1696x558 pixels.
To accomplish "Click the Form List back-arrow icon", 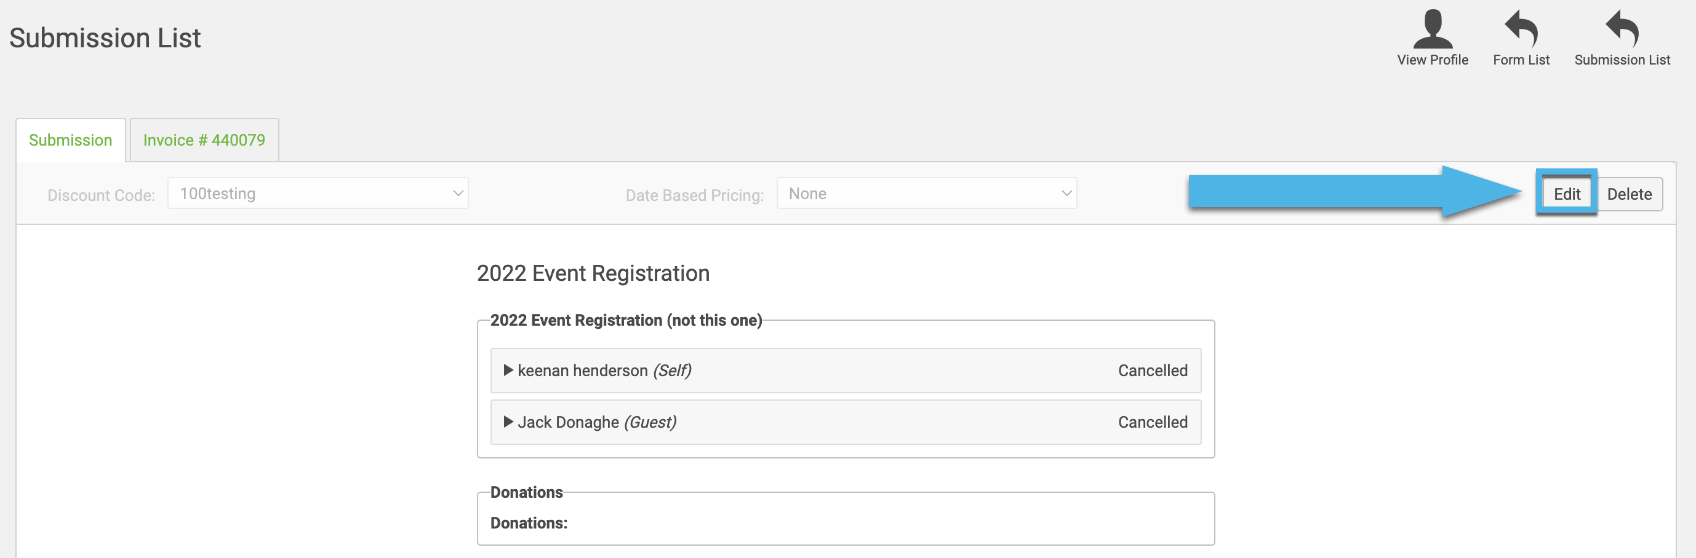I will [x=1521, y=29].
